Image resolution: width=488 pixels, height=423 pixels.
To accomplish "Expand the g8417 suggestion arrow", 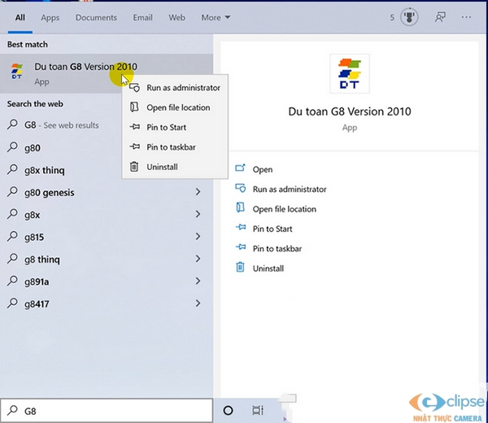I will (198, 303).
